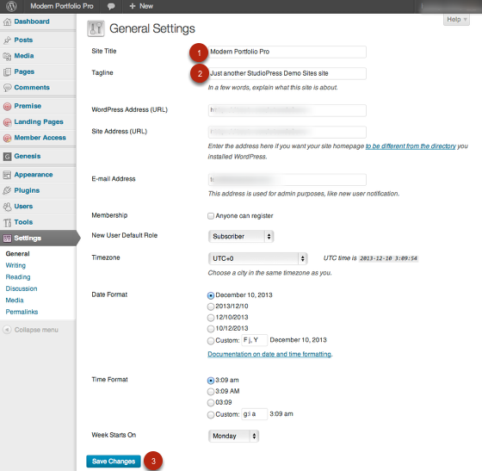The width and height of the screenshot is (482, 471).
Task: Select Custom time format radio
Action: 211,415
